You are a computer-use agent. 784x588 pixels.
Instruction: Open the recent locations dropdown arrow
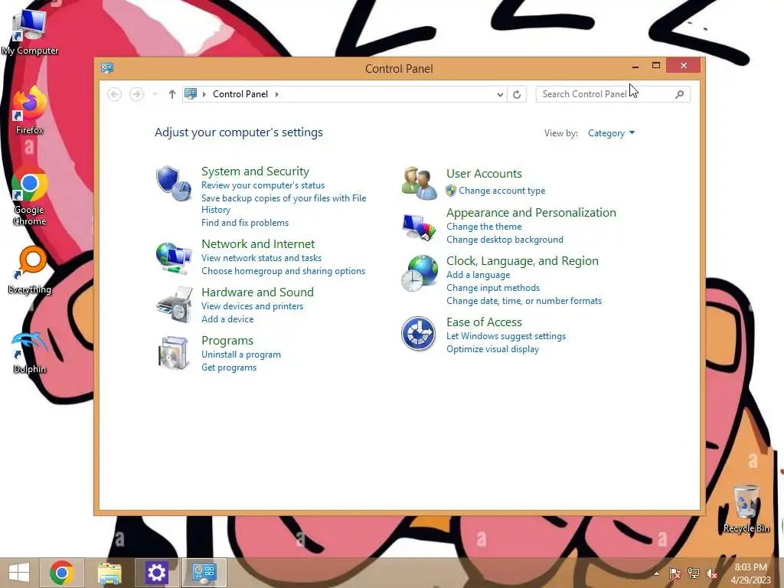(x=155, y=94)
